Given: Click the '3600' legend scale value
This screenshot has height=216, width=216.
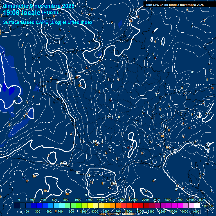Looking at the screenshot, I should click(x=190, y=200).
